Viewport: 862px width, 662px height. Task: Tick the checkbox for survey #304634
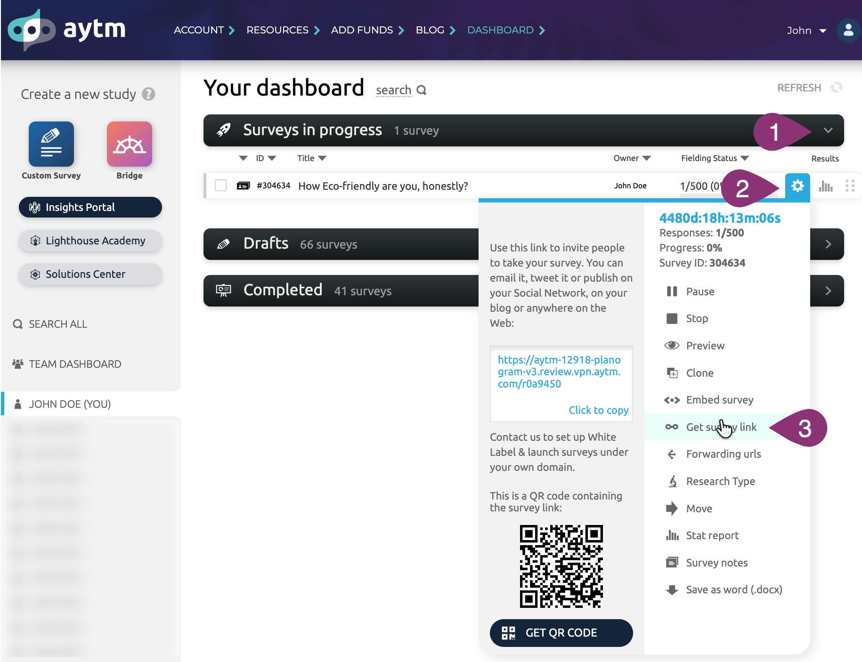(220, 186)
